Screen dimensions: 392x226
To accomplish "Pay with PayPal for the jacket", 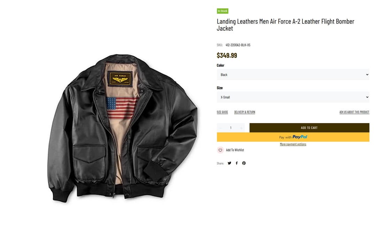I will (x=293, y=137).
